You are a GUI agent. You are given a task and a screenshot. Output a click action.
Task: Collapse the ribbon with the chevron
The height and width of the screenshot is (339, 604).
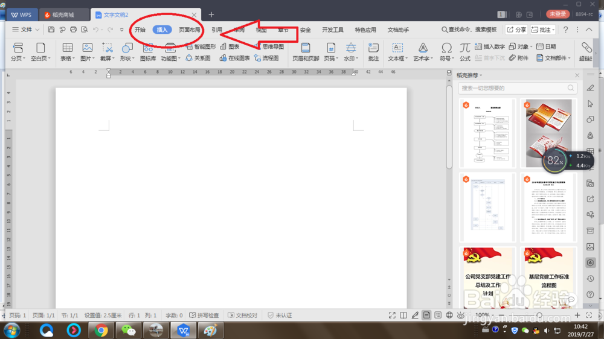pos(589,30)
